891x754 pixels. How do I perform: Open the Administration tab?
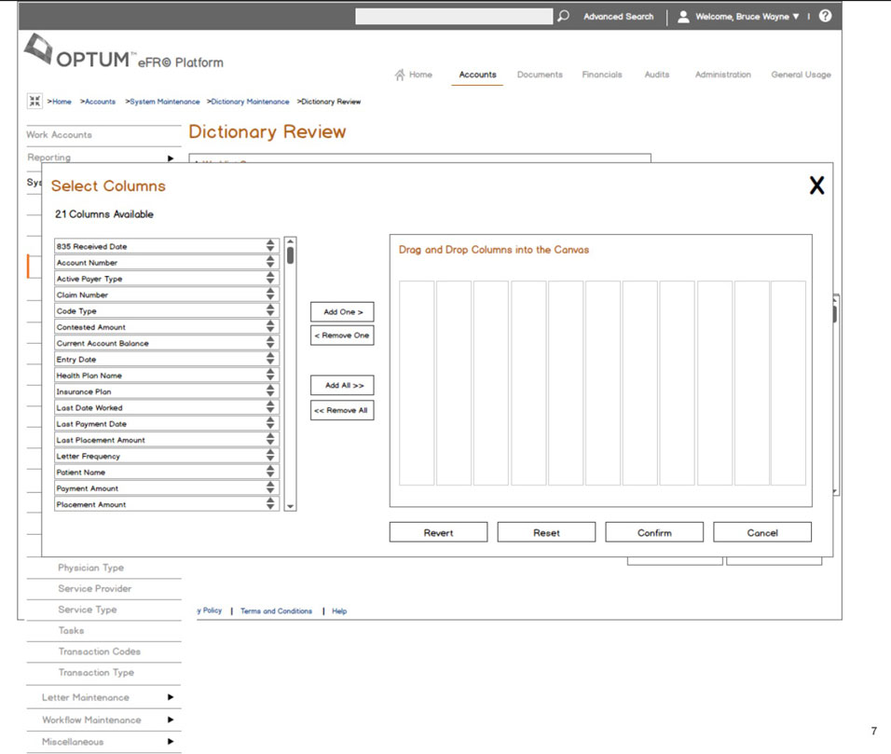(722, 75)
